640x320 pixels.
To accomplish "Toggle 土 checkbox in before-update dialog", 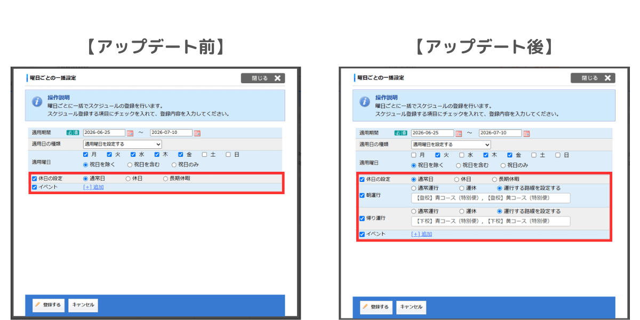I will 204,155.
